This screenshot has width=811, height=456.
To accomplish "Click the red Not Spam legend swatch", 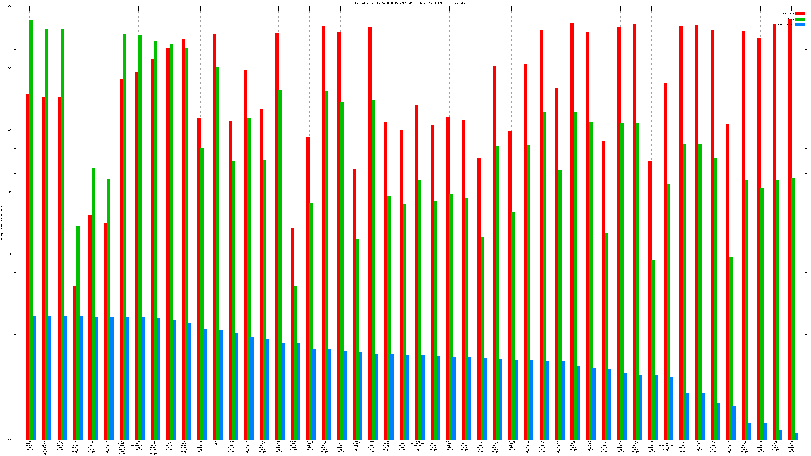I will 799,13.
